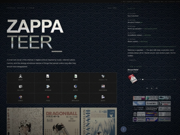Follow the Music created visit link
Screen dimensions: 180x135
point(144,41)
